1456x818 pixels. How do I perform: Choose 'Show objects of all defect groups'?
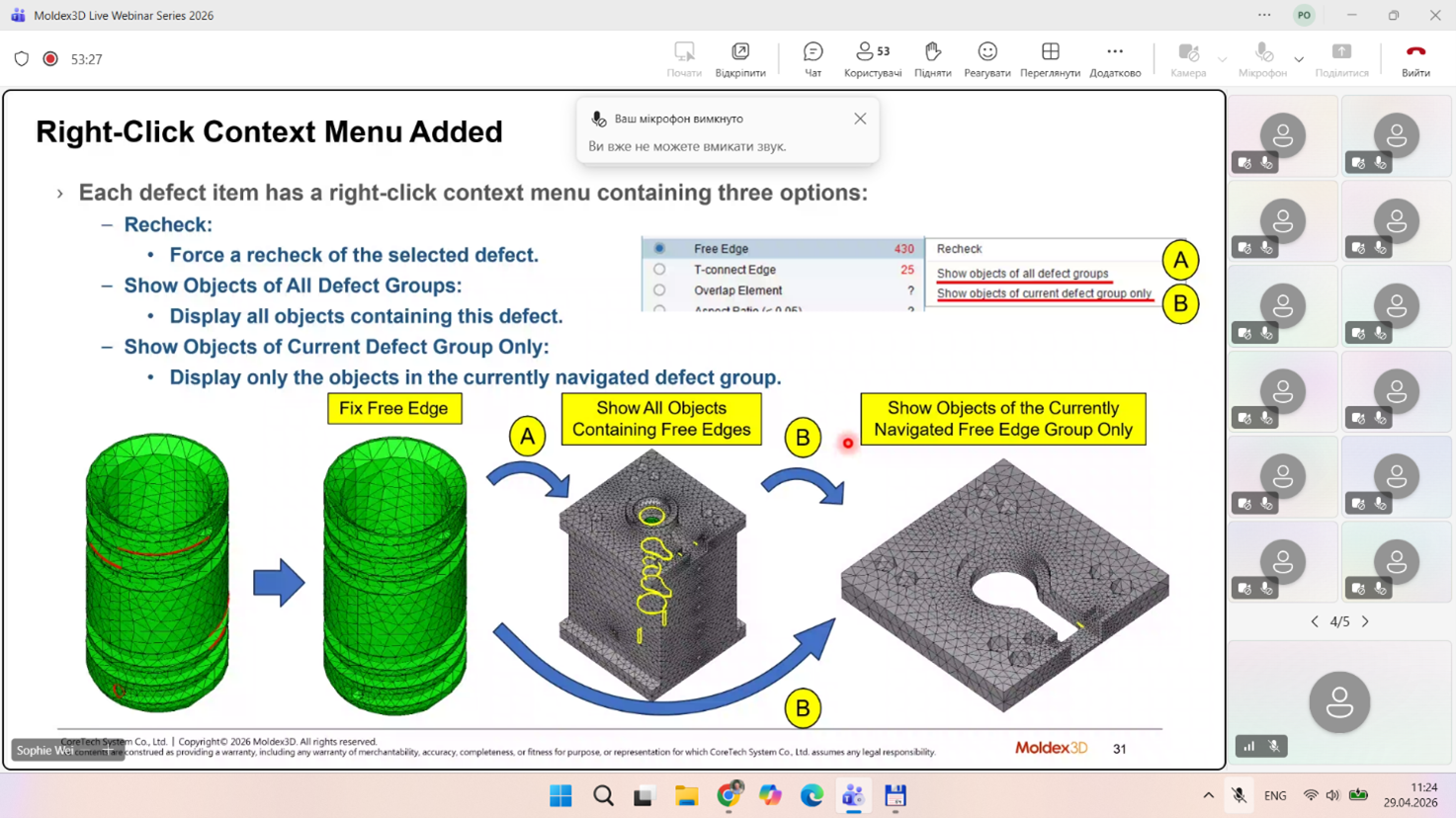[x=1022, y=274]
